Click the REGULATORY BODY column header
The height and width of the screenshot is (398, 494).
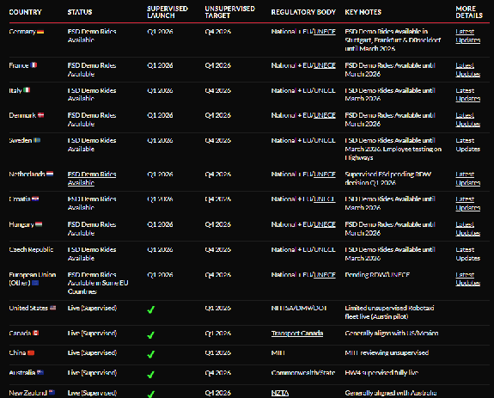tap(303, 12)
